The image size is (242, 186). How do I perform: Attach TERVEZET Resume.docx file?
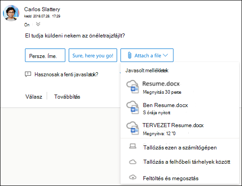point(180,129)
